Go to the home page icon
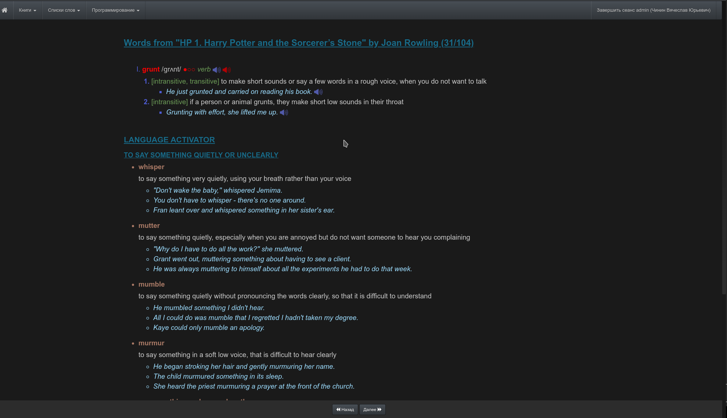 [x=4, y=10]
